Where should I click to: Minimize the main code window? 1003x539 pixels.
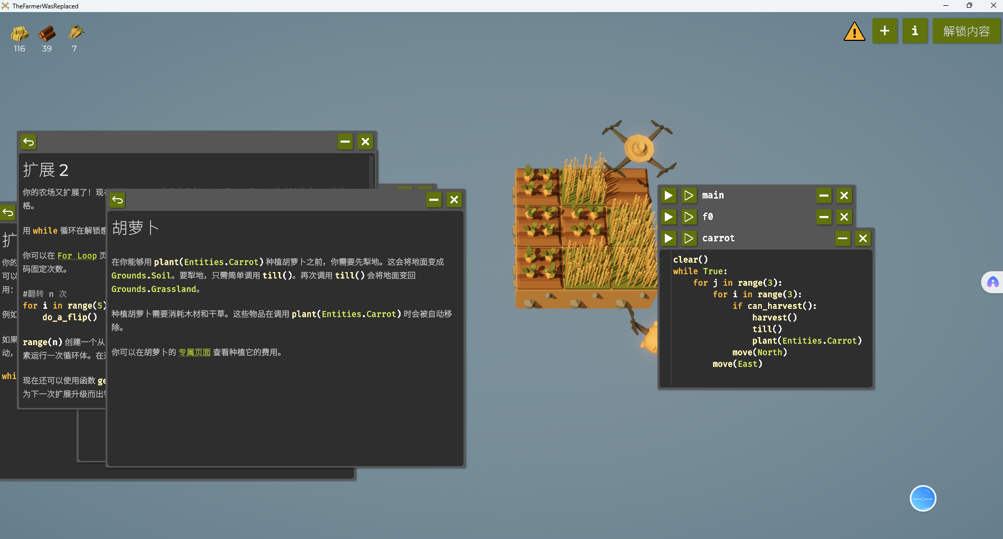click(824, 196)
